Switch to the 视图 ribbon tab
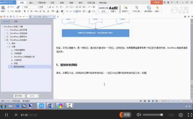193x119 pixels. pyautogui.click(x=71, y=3)
